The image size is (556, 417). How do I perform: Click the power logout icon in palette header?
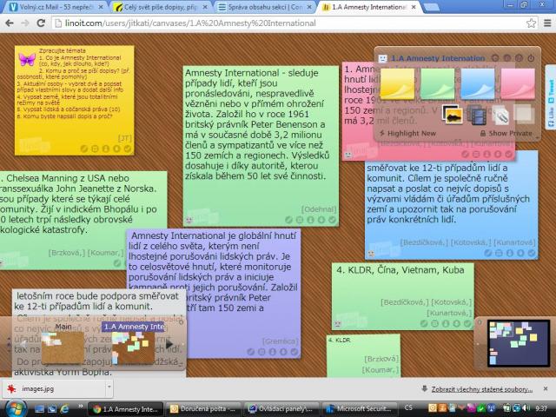[x=531, y=58]
